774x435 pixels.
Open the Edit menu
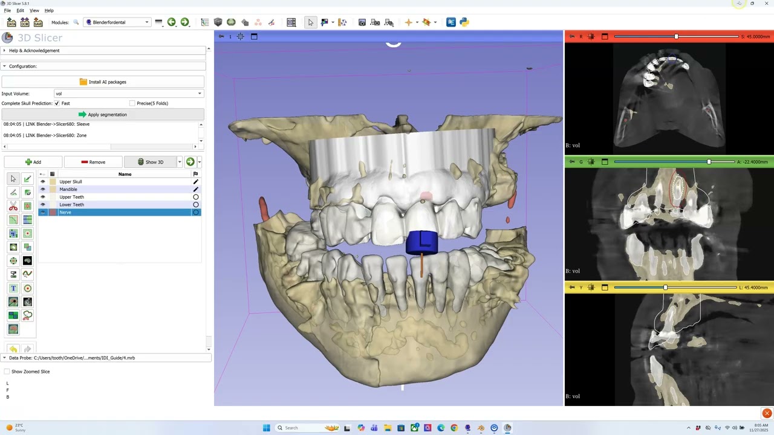pyautogui.click(x=21, y=10)
